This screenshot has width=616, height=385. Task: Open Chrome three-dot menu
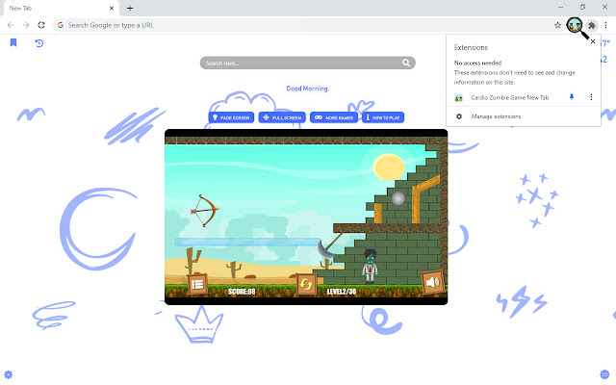pos(605,25)
